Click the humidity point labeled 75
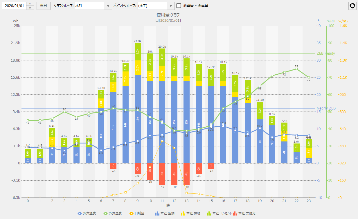The image size is (358, 219). coord(296,69)
